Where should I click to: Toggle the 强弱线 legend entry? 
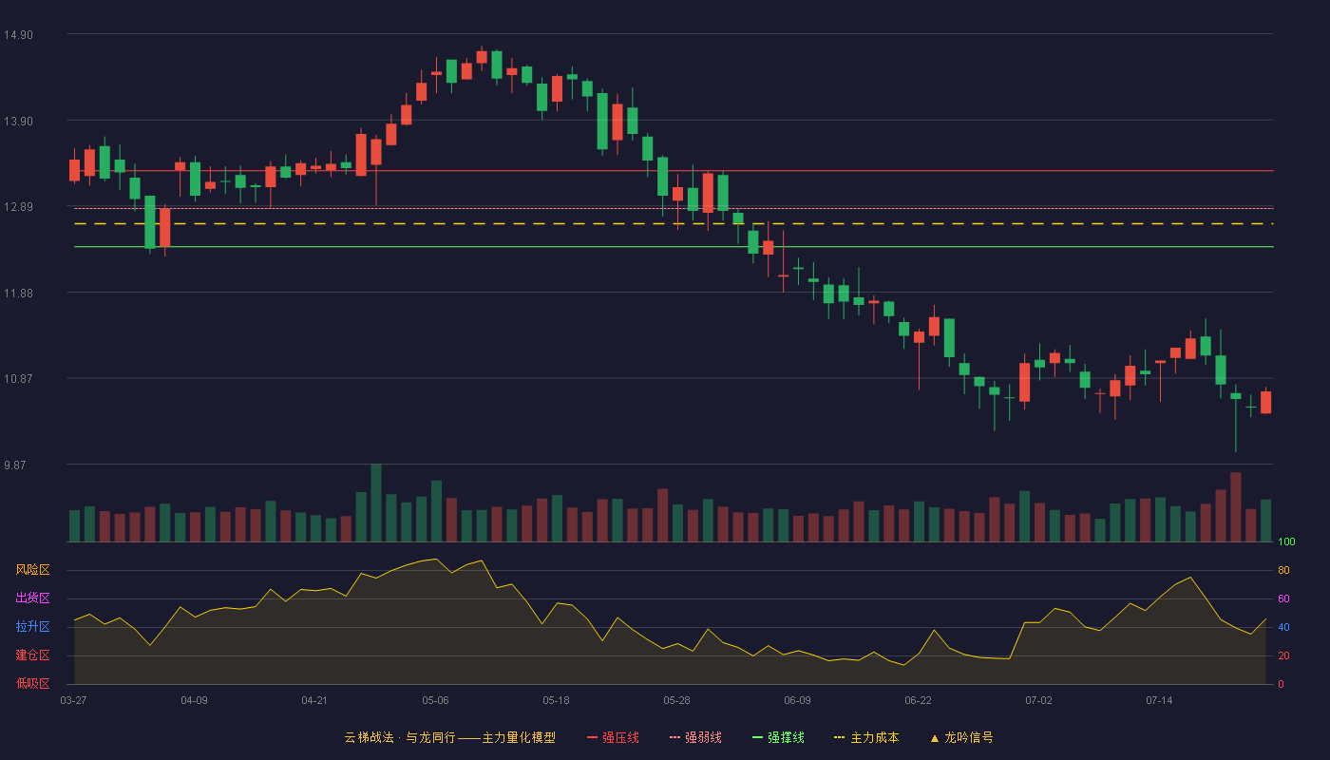(x=695, y=737)
